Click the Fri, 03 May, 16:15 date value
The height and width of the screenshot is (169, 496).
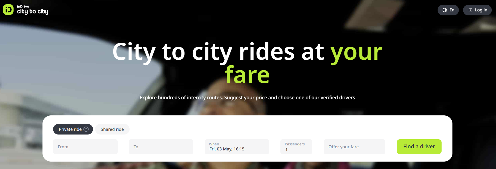(227, 149)
